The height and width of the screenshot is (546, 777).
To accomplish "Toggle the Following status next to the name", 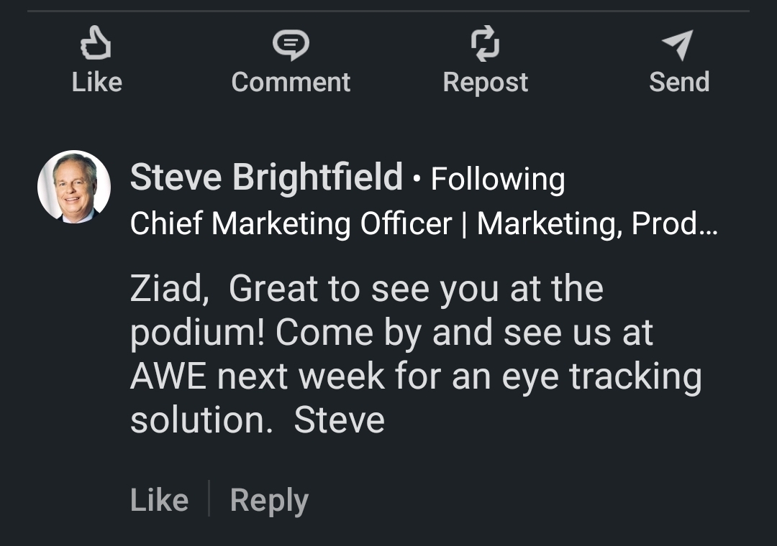I will click(498, 179).
